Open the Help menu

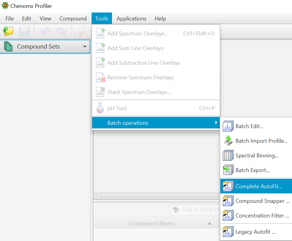[x=160, y=19]
